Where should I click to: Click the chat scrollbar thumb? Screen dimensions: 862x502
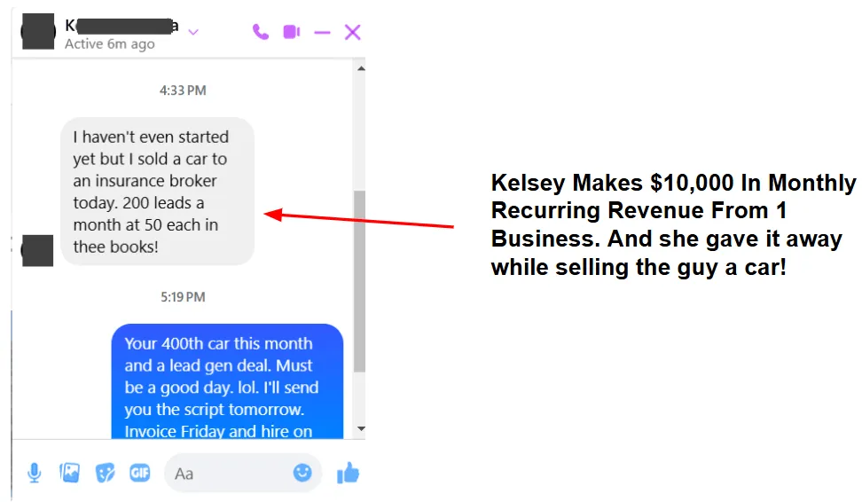(x=359, y=281)
